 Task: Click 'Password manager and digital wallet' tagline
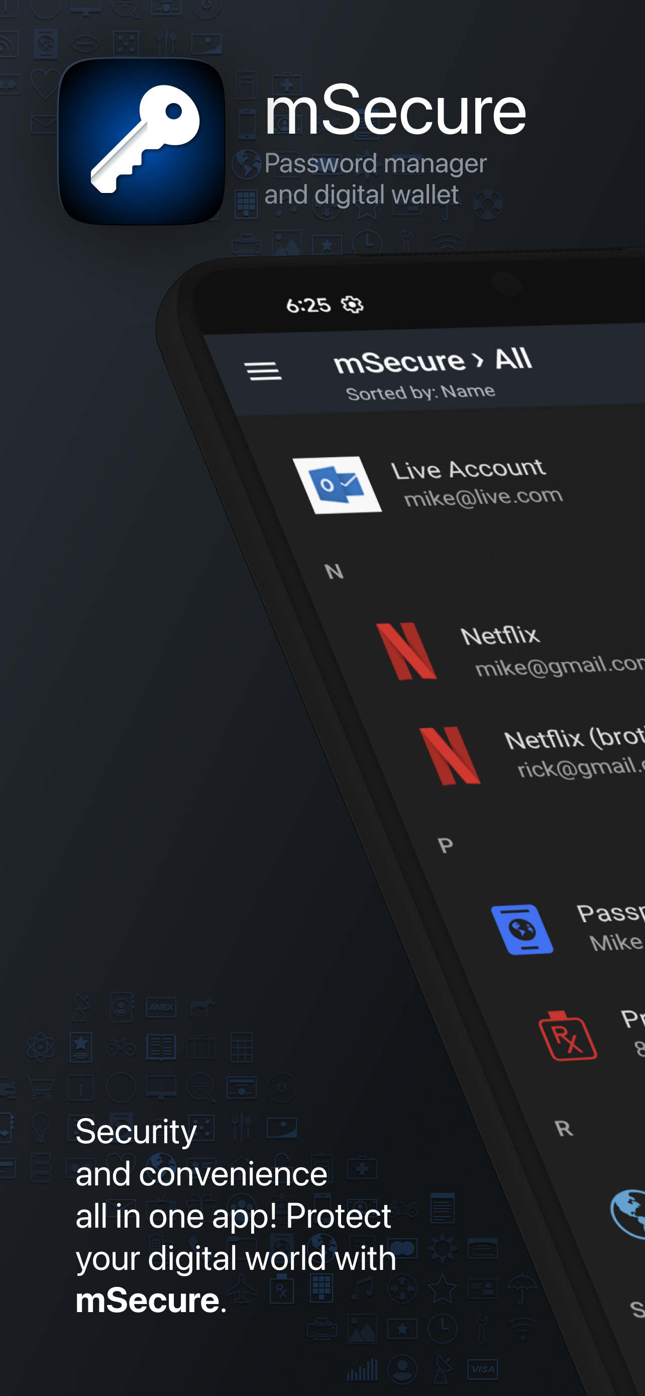pos(375,179)
